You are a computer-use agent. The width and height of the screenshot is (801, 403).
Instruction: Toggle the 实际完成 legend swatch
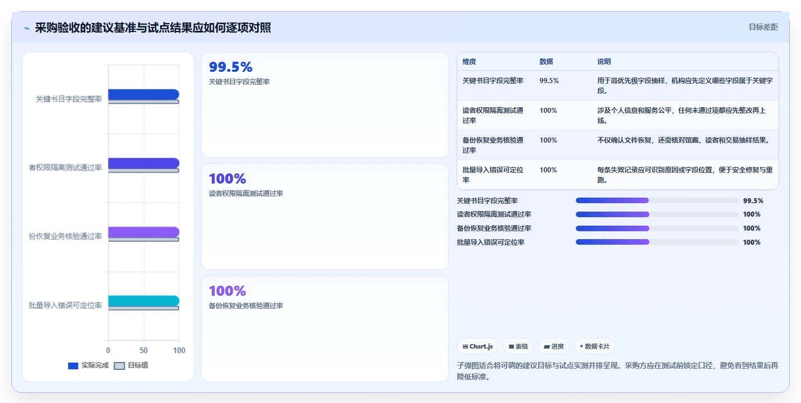coord(73,366)
